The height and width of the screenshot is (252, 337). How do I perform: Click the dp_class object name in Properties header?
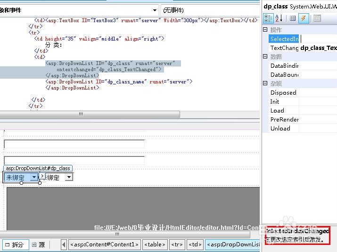point(276,7)
